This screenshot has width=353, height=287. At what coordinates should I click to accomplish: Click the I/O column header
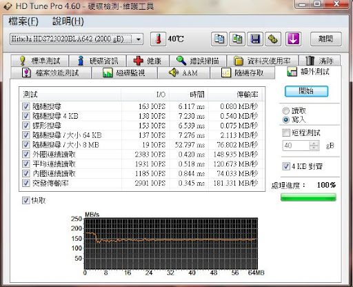tap(145, 95)
